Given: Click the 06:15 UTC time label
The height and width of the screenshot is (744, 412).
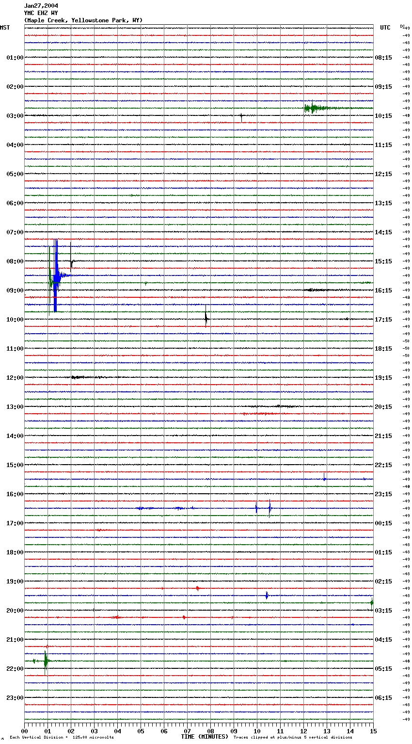Looking at the screenshot, I should (x=383, y=698).
